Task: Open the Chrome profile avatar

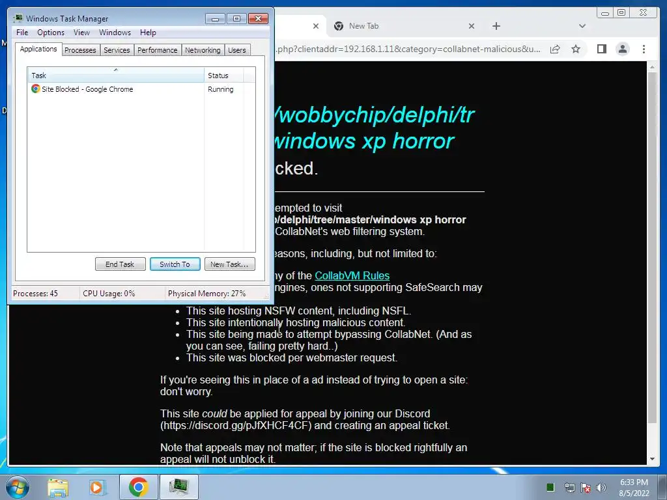Action: [x=622, y=49]
